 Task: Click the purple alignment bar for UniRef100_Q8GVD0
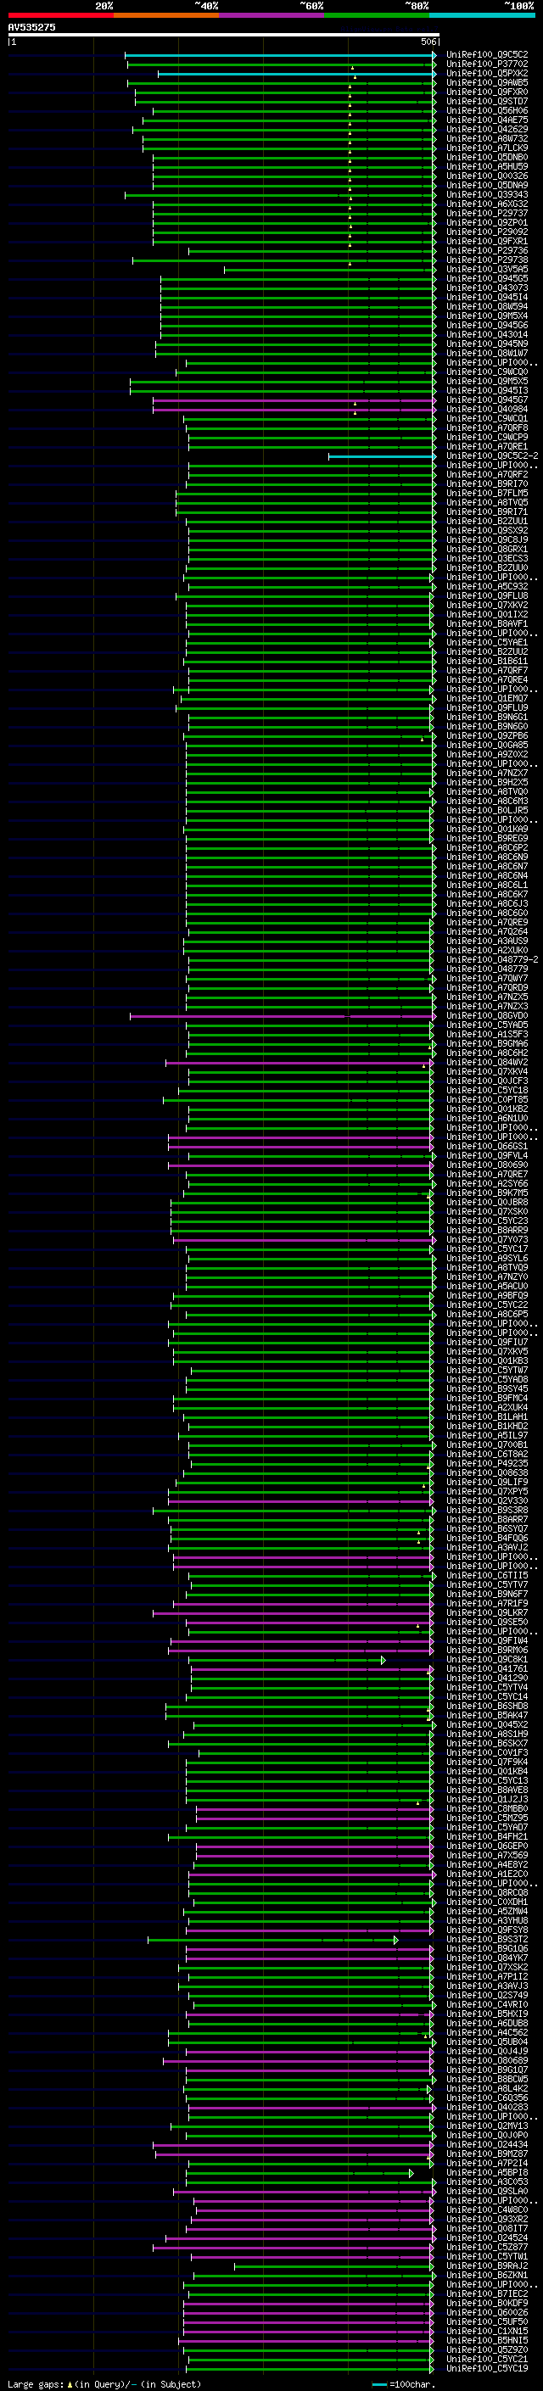pos(283,1016)
